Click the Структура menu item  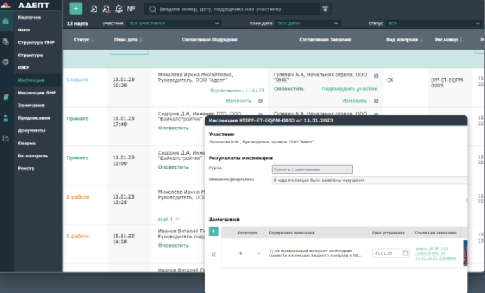coord(30,55)
